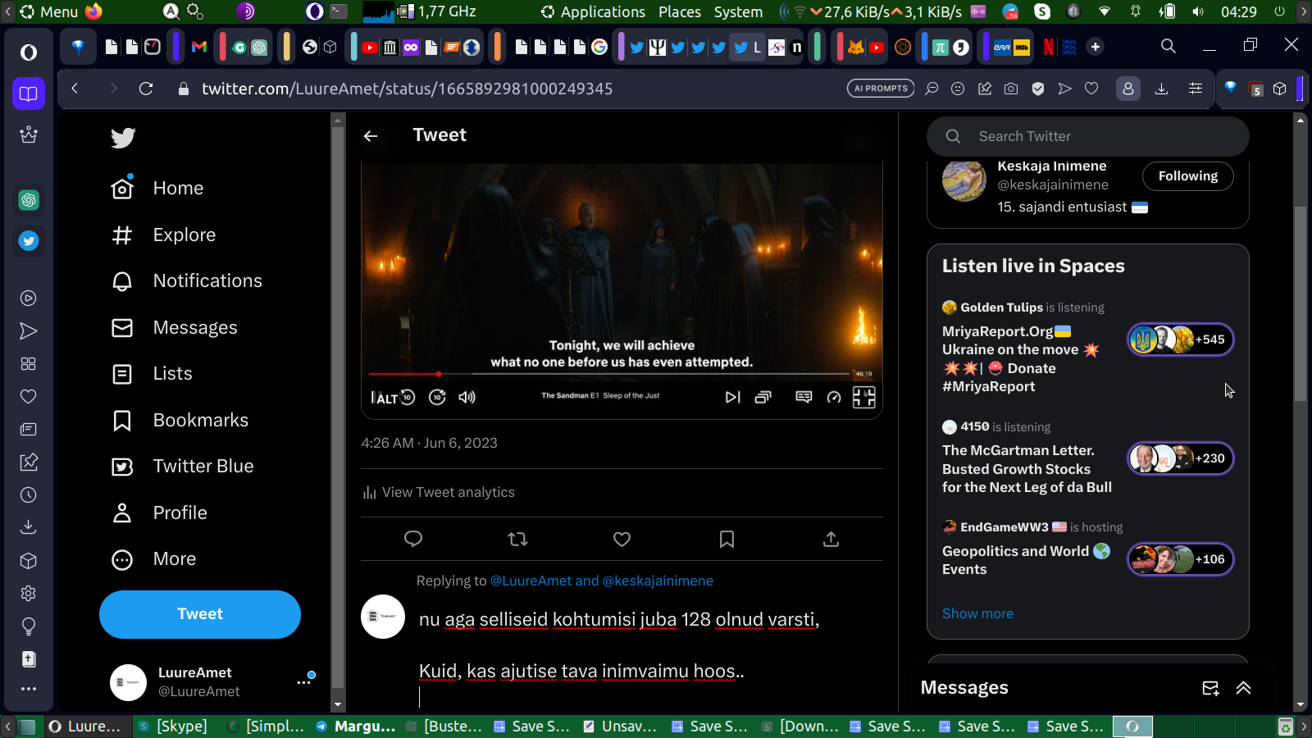The width and height of the screenshot is (1312, 738).
Task: Open the new tab plus button
Action: (x=1096, y=47)
